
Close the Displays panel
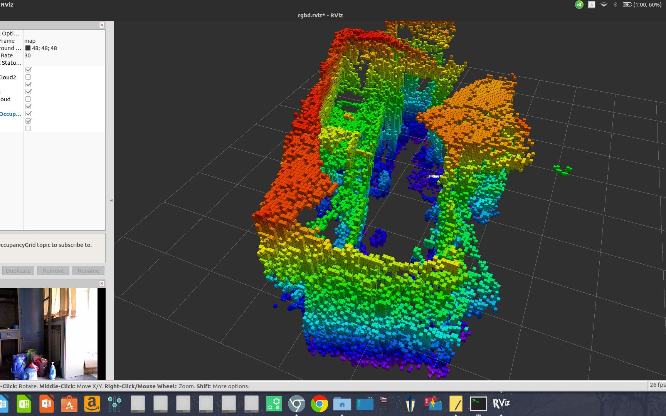click(x=102, y=25)
